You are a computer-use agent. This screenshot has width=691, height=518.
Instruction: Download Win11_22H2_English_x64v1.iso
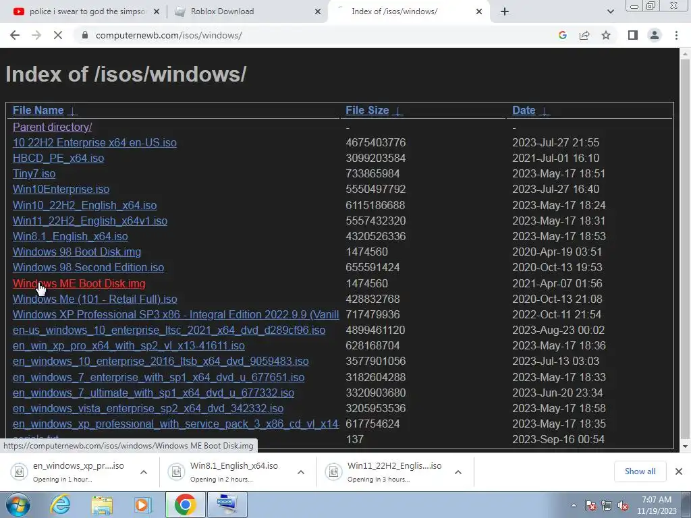90,221
